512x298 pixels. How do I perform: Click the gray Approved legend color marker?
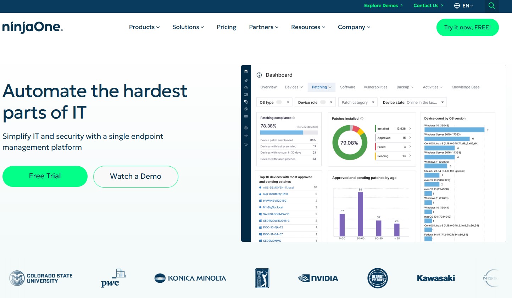[375, 138]
